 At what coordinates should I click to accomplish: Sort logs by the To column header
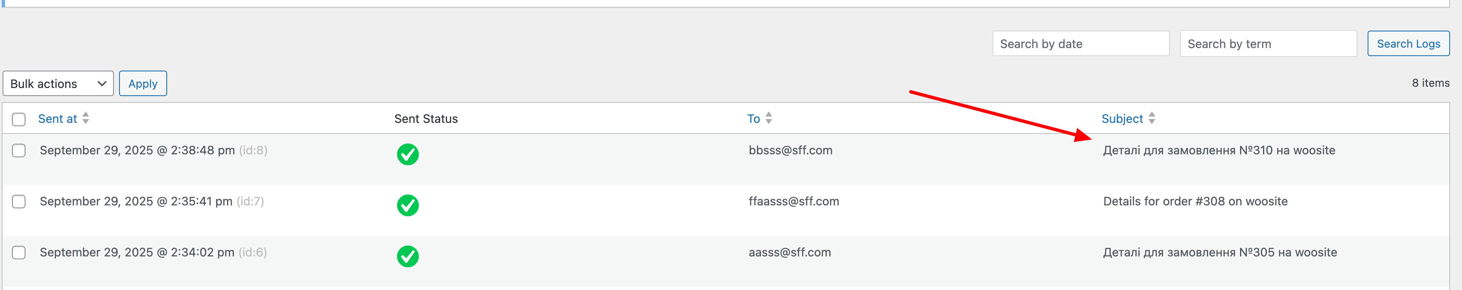point(753,119)
